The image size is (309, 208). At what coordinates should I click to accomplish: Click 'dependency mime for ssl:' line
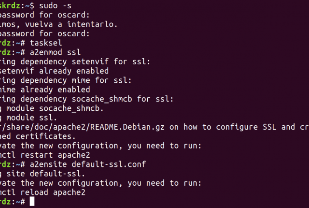point(76,80)
